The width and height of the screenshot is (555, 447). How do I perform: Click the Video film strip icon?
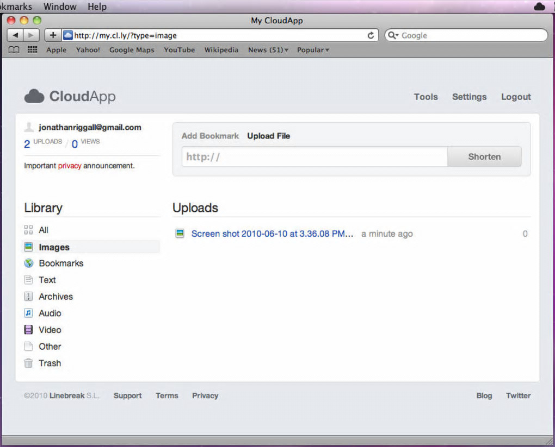point(28,330)
